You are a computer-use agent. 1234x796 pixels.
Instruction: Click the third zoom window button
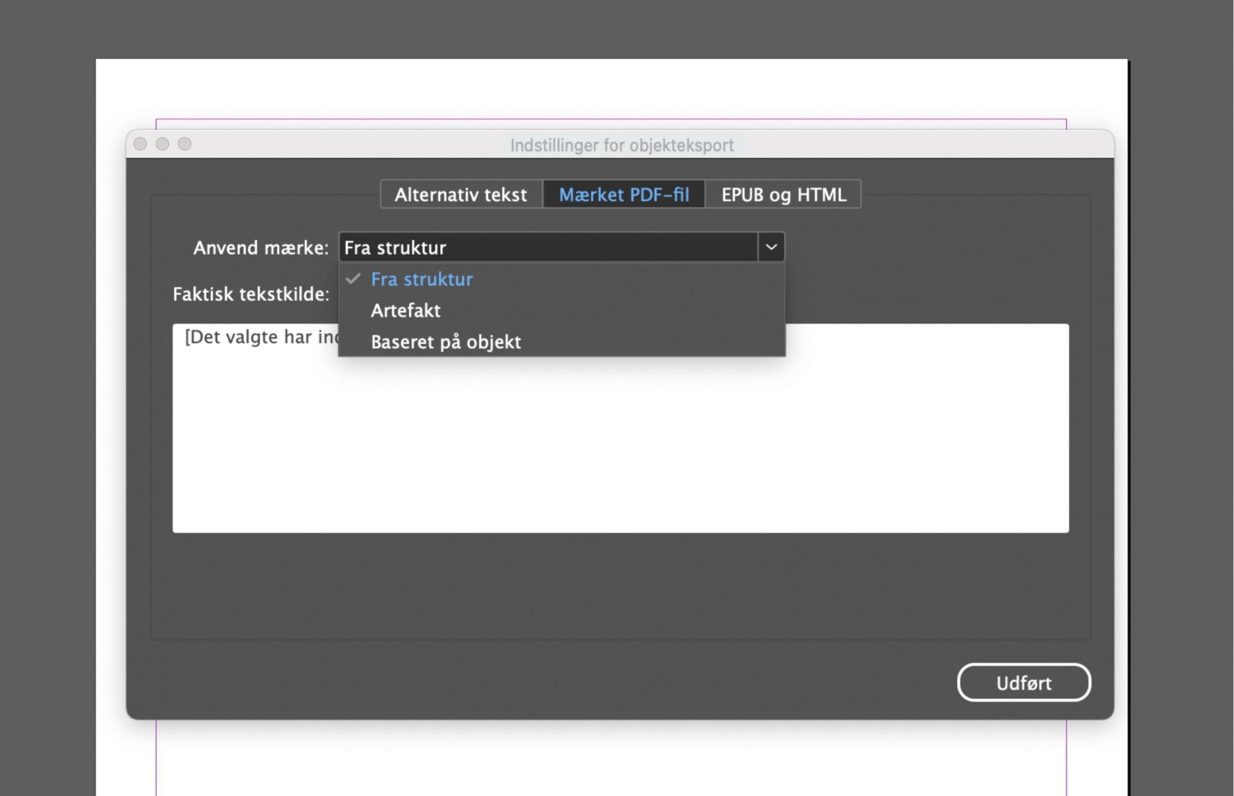tap(184, 144)
